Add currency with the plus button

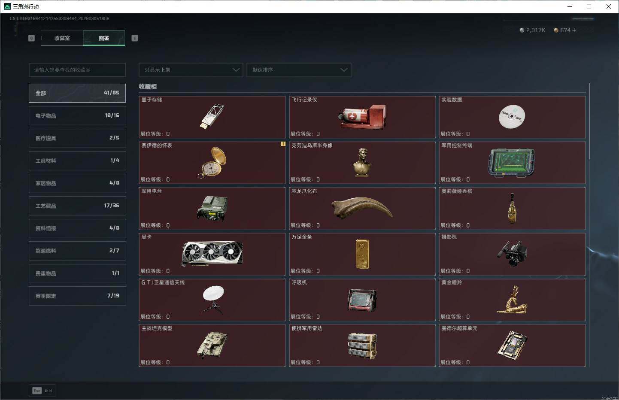[x=574, y=30]
